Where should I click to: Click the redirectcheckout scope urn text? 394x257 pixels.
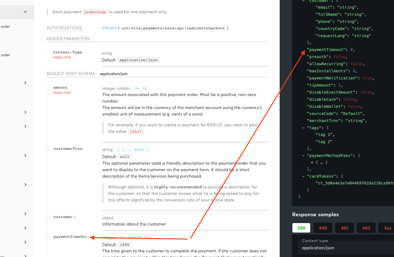173,28
